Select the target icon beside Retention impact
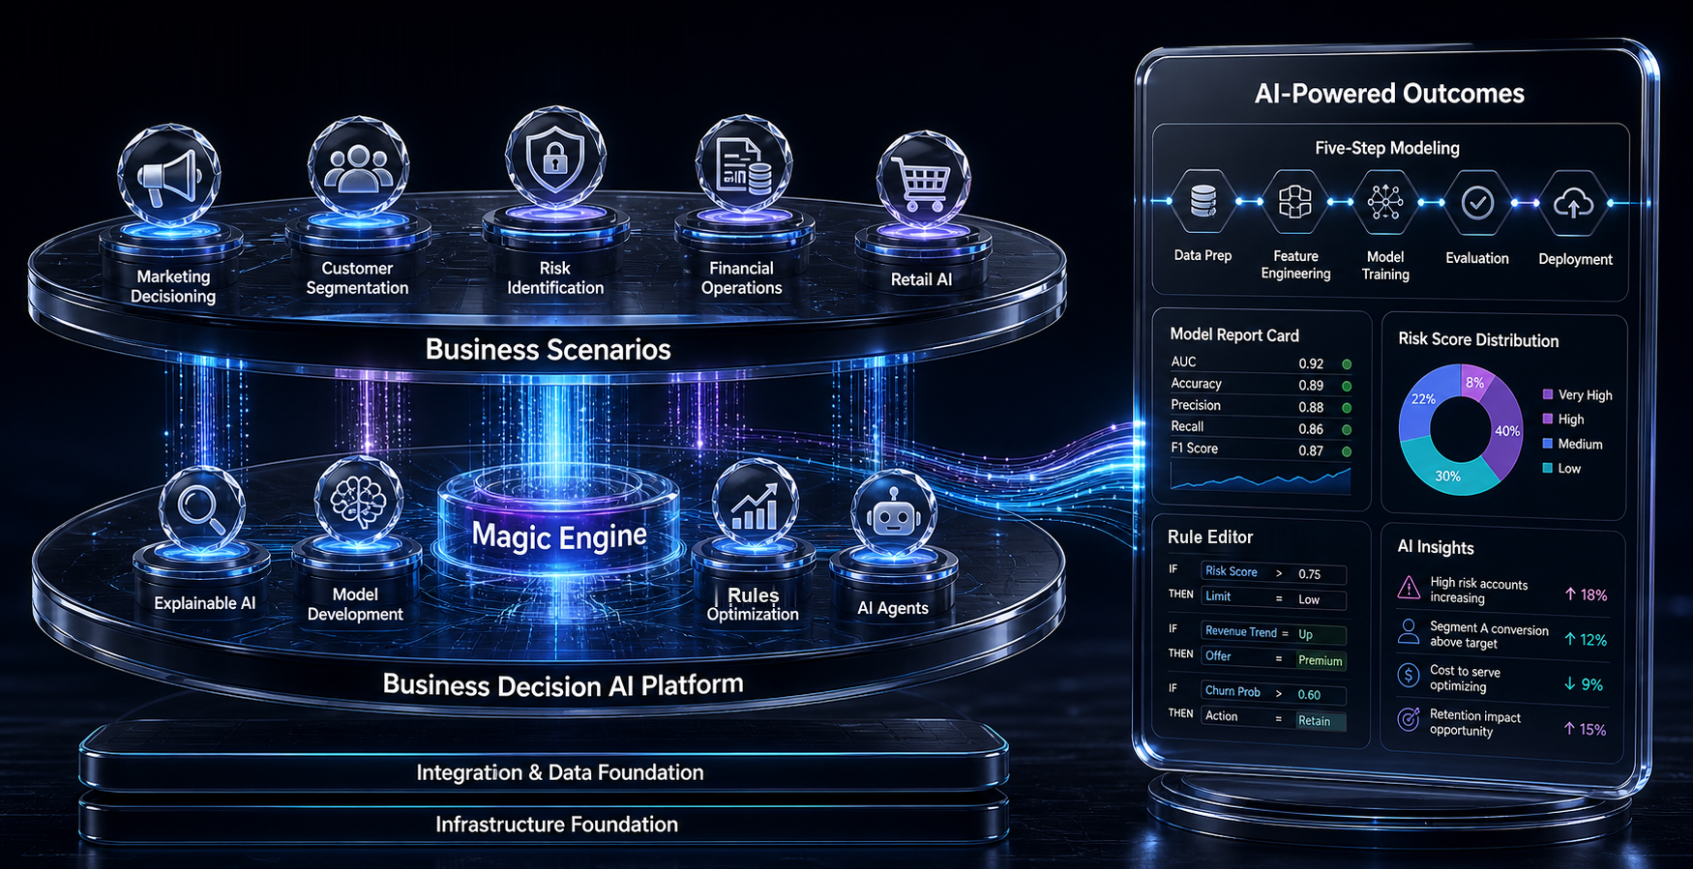 click(1410, 720)
